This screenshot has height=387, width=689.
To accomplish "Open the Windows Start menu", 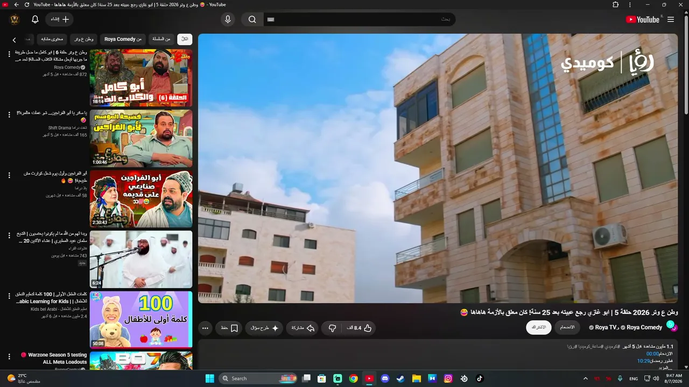I will pyautogui.click(x=209, y=378).
